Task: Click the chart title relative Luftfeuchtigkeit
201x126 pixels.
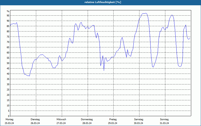Action: [103, 2]
